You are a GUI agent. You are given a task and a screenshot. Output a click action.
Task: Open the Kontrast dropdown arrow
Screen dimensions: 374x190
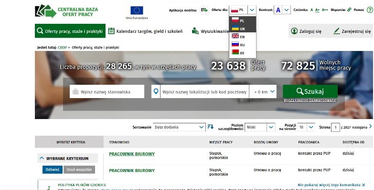tap(287, 10)
